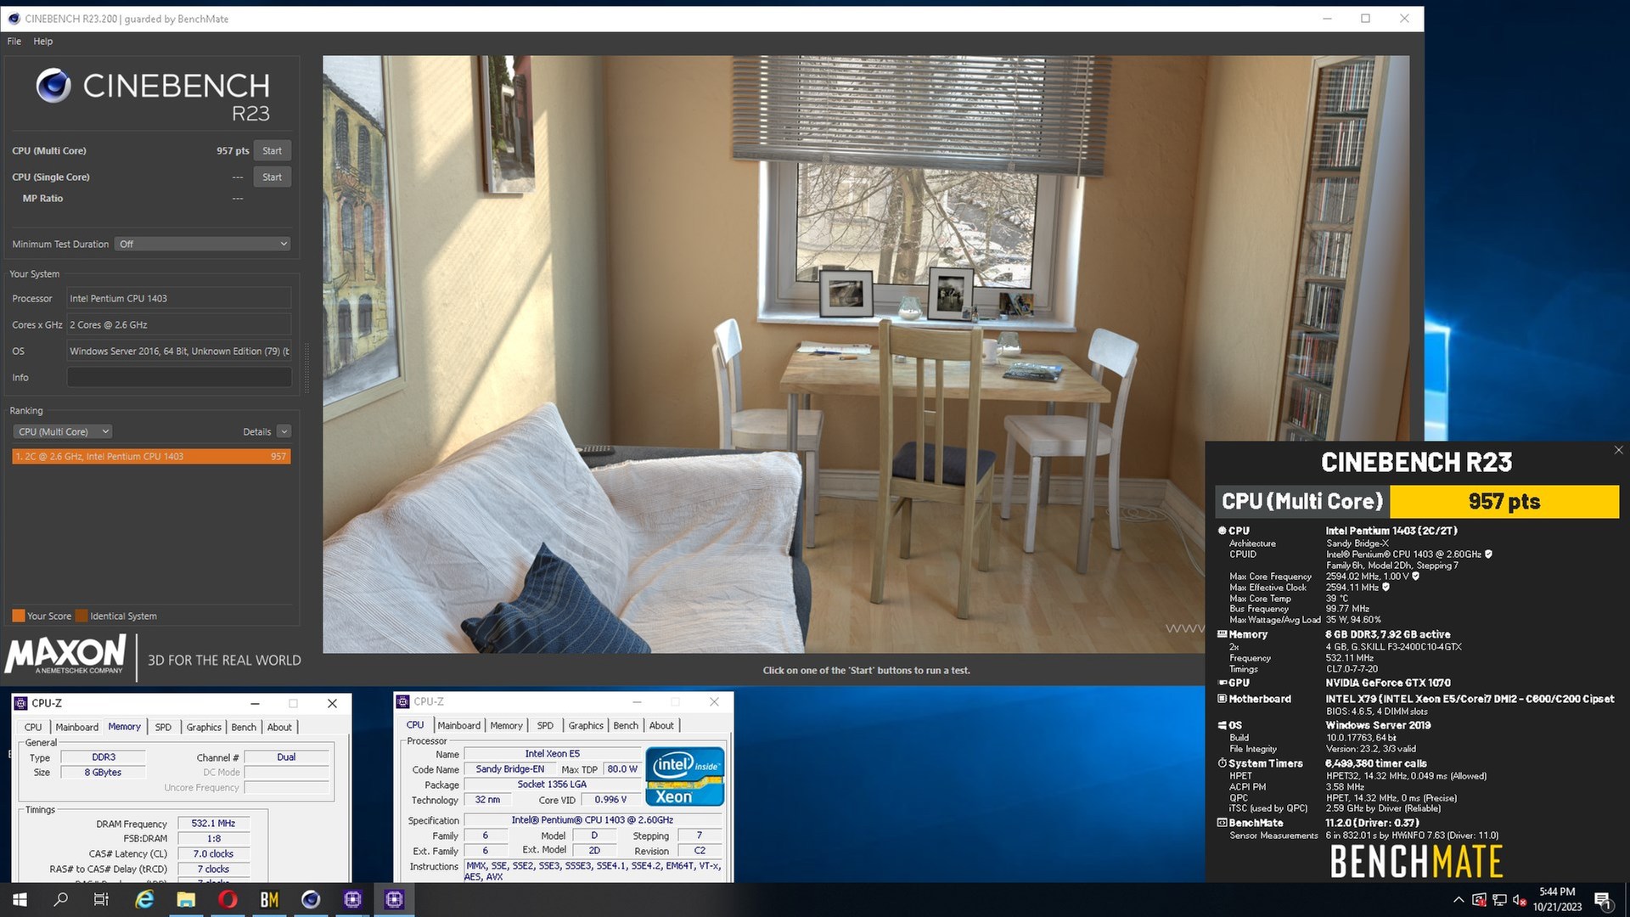Switch to Mainboard tab in CPU-Z memory window
1630x917 pixels.
(x=76, y=727)
